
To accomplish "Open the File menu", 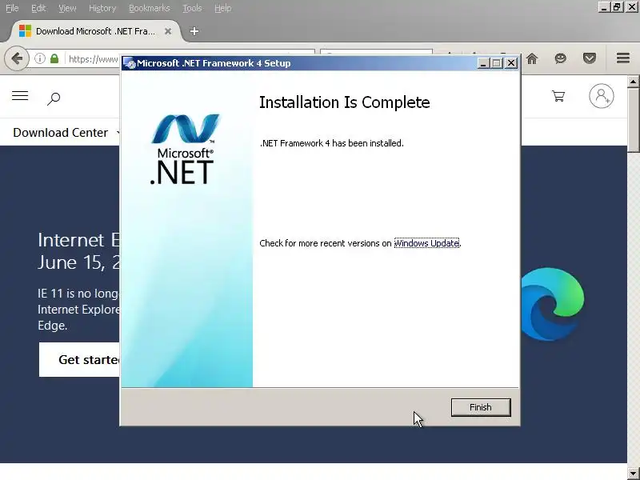I will coord(12,8).
